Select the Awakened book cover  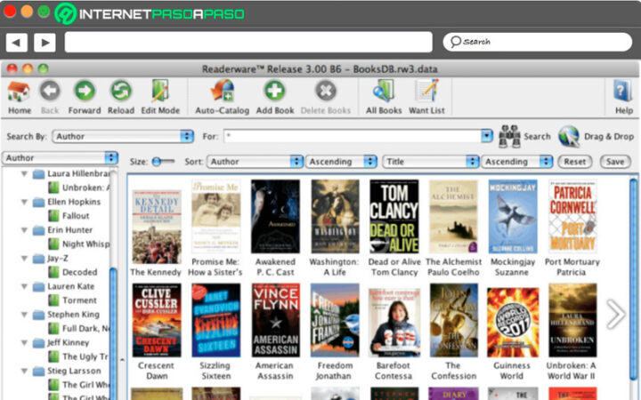275,216
